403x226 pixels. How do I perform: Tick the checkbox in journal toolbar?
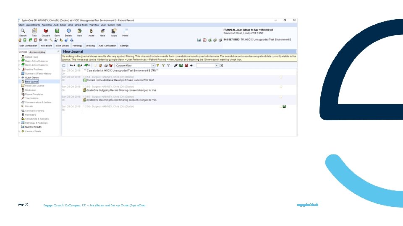click(x=64, y=66)
